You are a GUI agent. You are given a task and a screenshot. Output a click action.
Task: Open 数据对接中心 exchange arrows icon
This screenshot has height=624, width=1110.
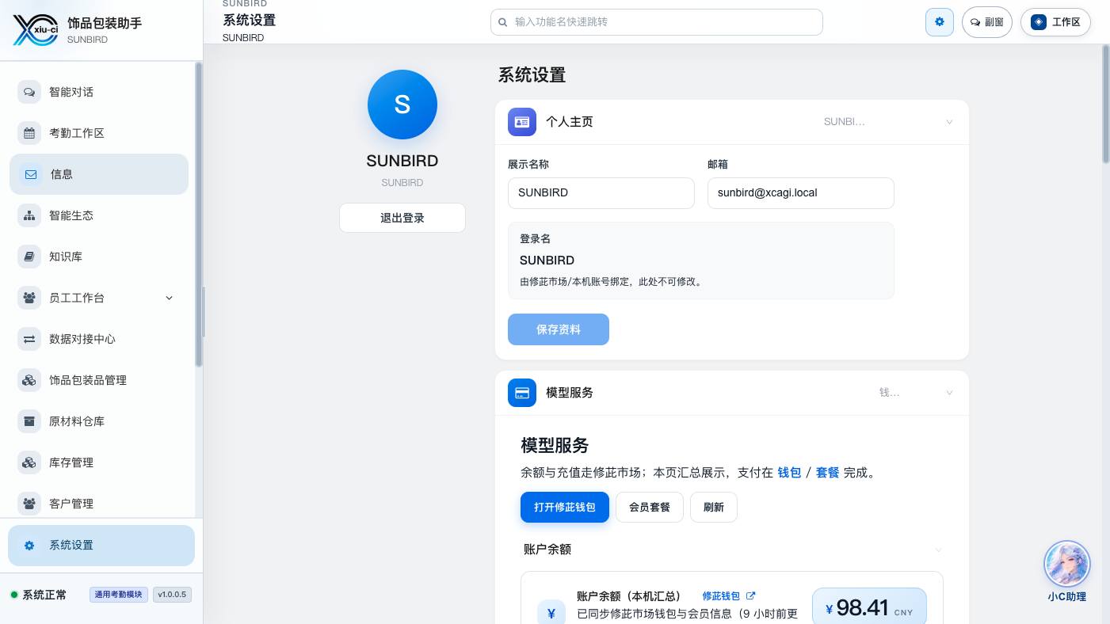click(29, 339)
